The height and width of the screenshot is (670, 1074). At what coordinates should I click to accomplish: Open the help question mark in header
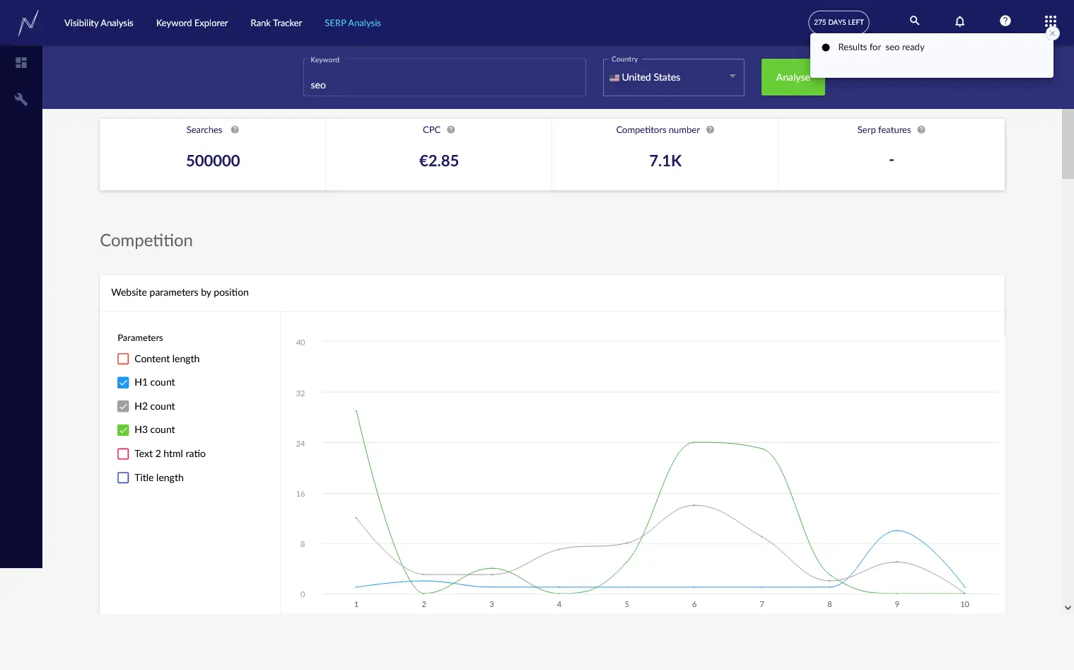[x=1005, y=21]
